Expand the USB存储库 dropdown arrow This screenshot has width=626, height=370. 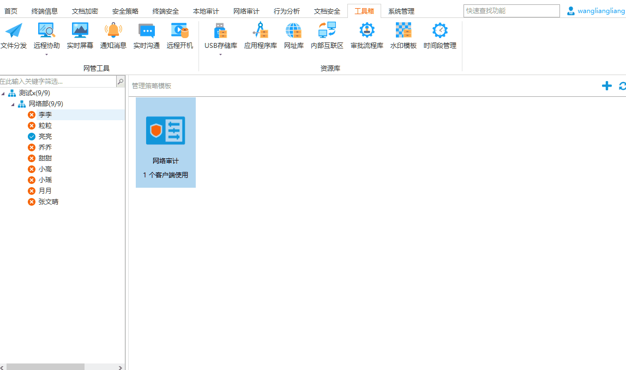pyautogui.click(x=220, y=54)
